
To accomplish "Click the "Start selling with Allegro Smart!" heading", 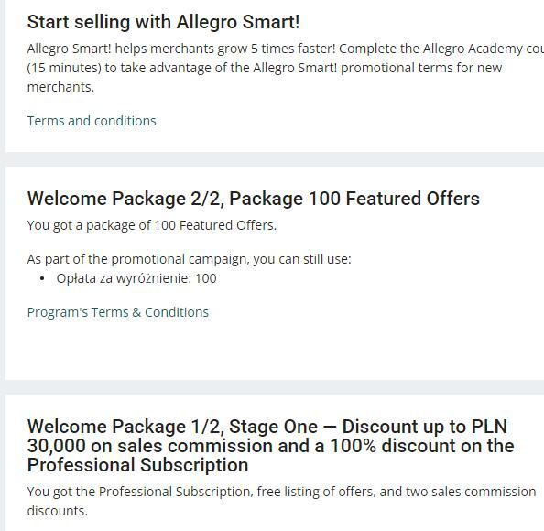I will pyautogui.click(x=163, y=22).
